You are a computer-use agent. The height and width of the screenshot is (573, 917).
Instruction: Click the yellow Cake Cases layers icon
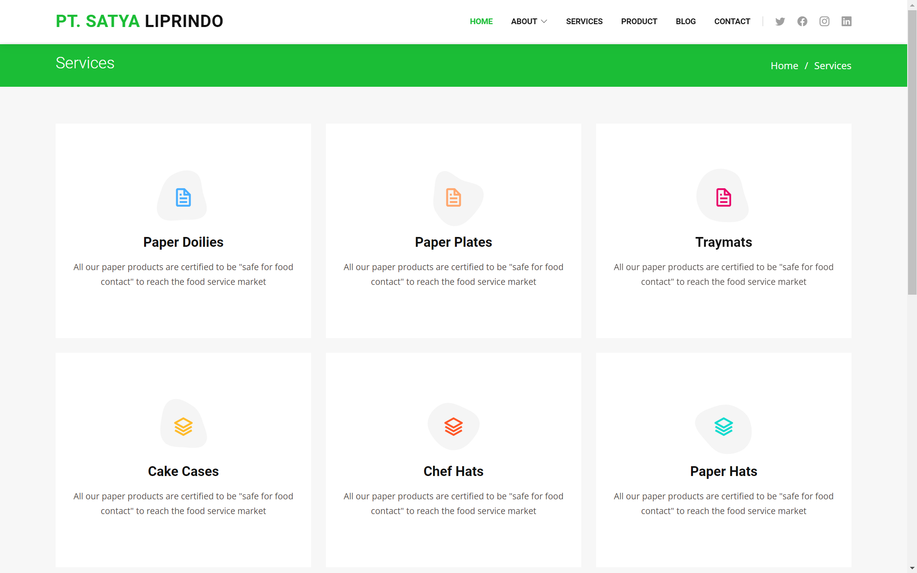click(x=183, y=426)
